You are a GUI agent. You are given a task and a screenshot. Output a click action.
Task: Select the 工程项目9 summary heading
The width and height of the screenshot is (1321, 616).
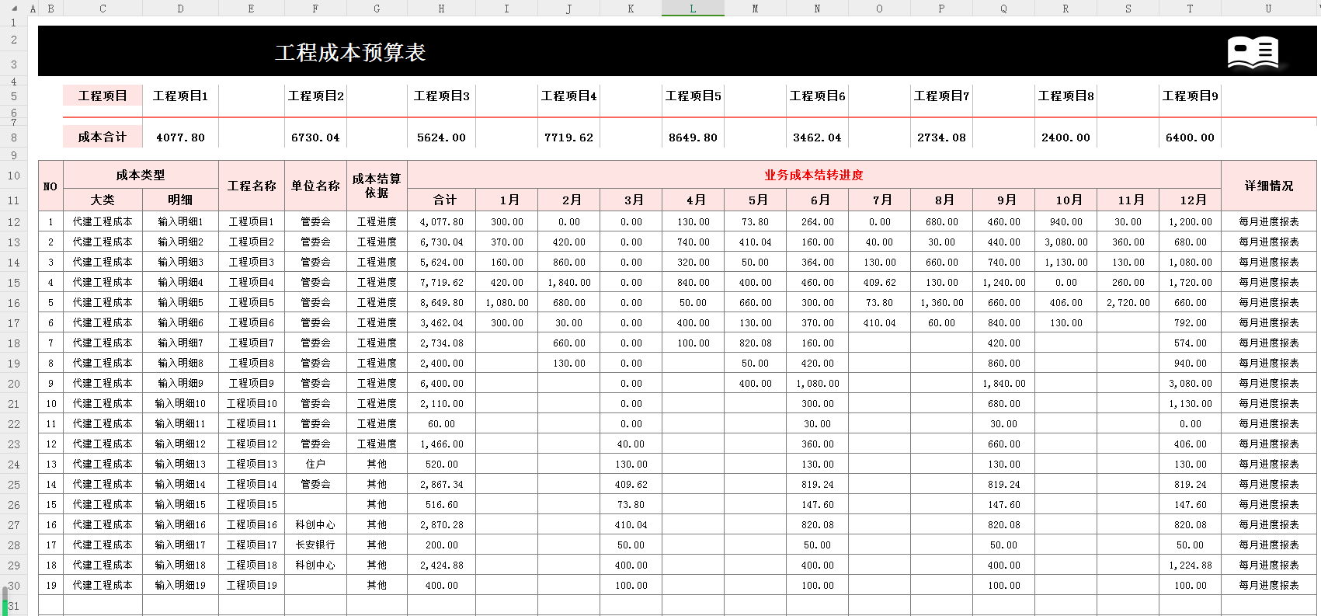pyautogui.click(x=1190, y=96)
